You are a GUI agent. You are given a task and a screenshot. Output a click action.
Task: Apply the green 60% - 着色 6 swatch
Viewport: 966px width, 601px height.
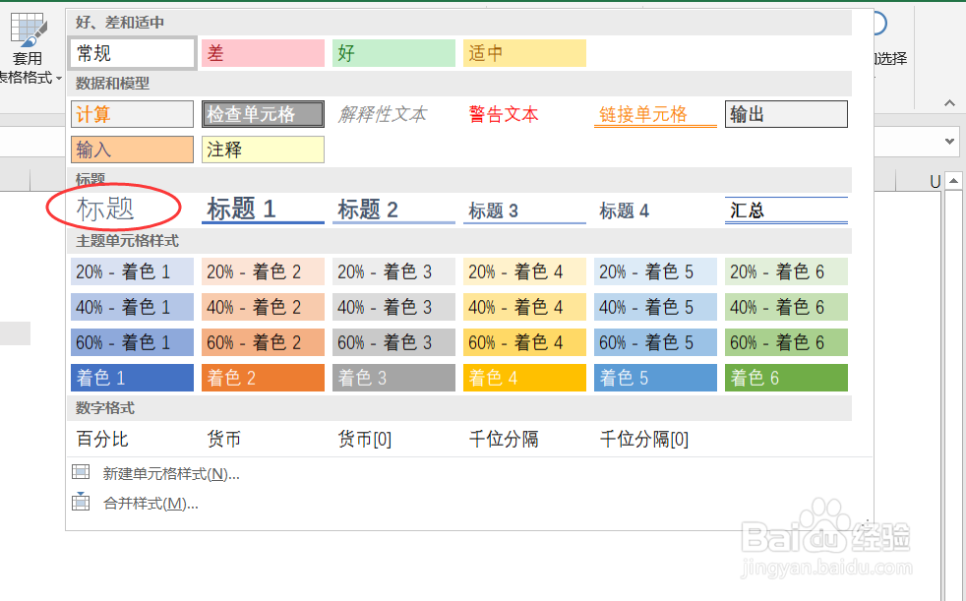pyautogui.click(x=786, y=341)
